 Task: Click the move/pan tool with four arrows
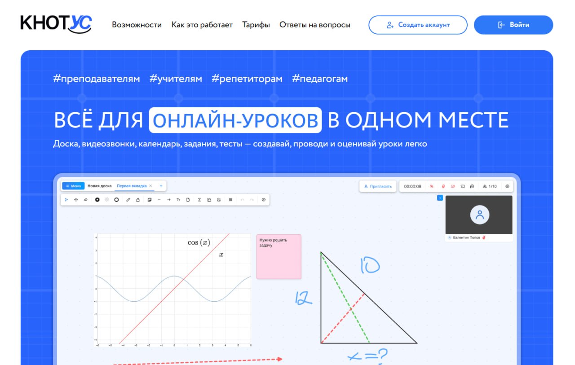(x=76, y=200)
